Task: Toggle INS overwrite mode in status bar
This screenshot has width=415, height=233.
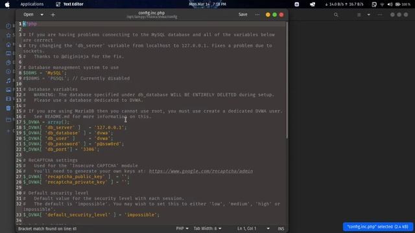Action: [281, 228]
